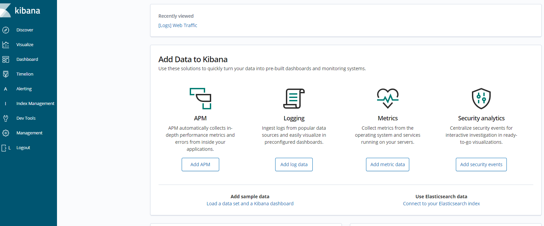Click the Add log data button
The height and width of the screenshot is (226, 544).
[x=294, y=164]
